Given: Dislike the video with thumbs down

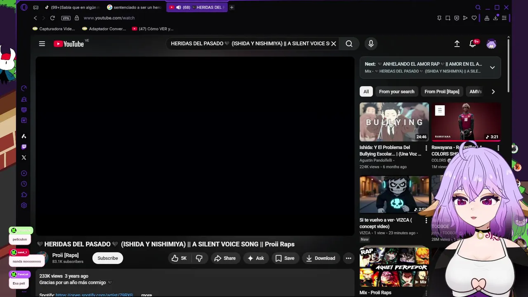Looking at the screenshot, I should click(x=199, y=258).
